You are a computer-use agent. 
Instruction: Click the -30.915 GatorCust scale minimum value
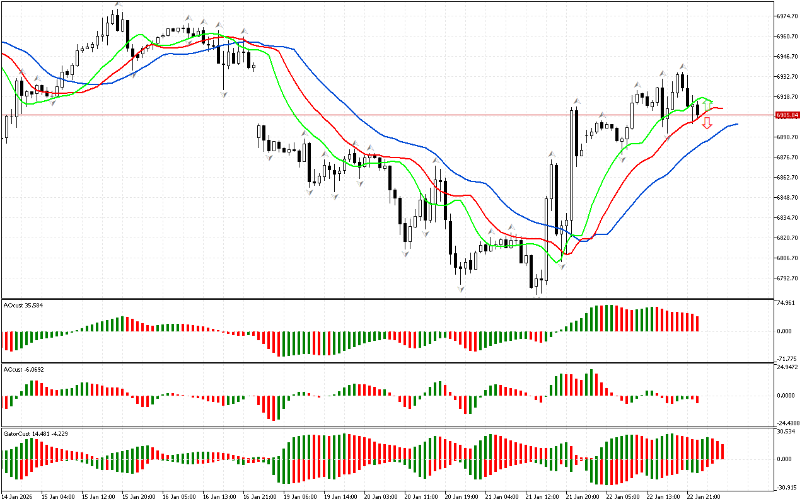(x=787, y=487)
